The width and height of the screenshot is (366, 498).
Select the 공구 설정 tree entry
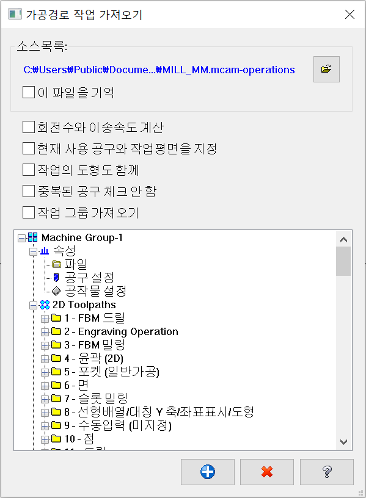coord(89,278)
